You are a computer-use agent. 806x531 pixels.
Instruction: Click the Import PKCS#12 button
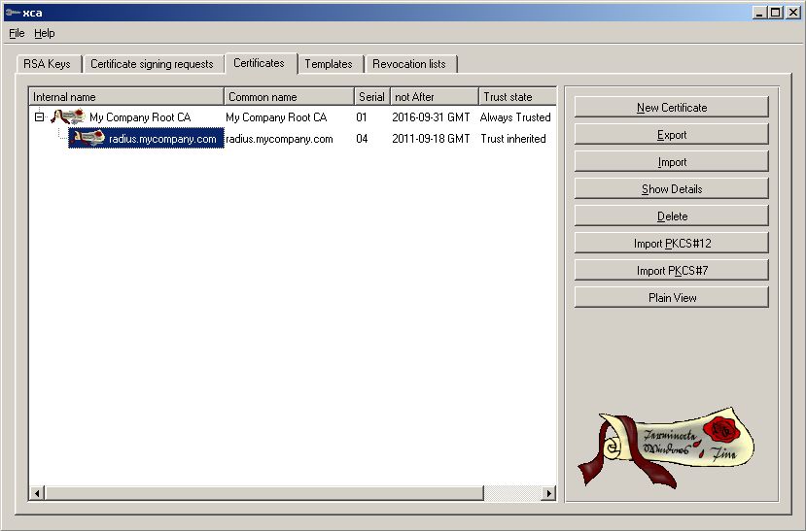click(672, 244)
